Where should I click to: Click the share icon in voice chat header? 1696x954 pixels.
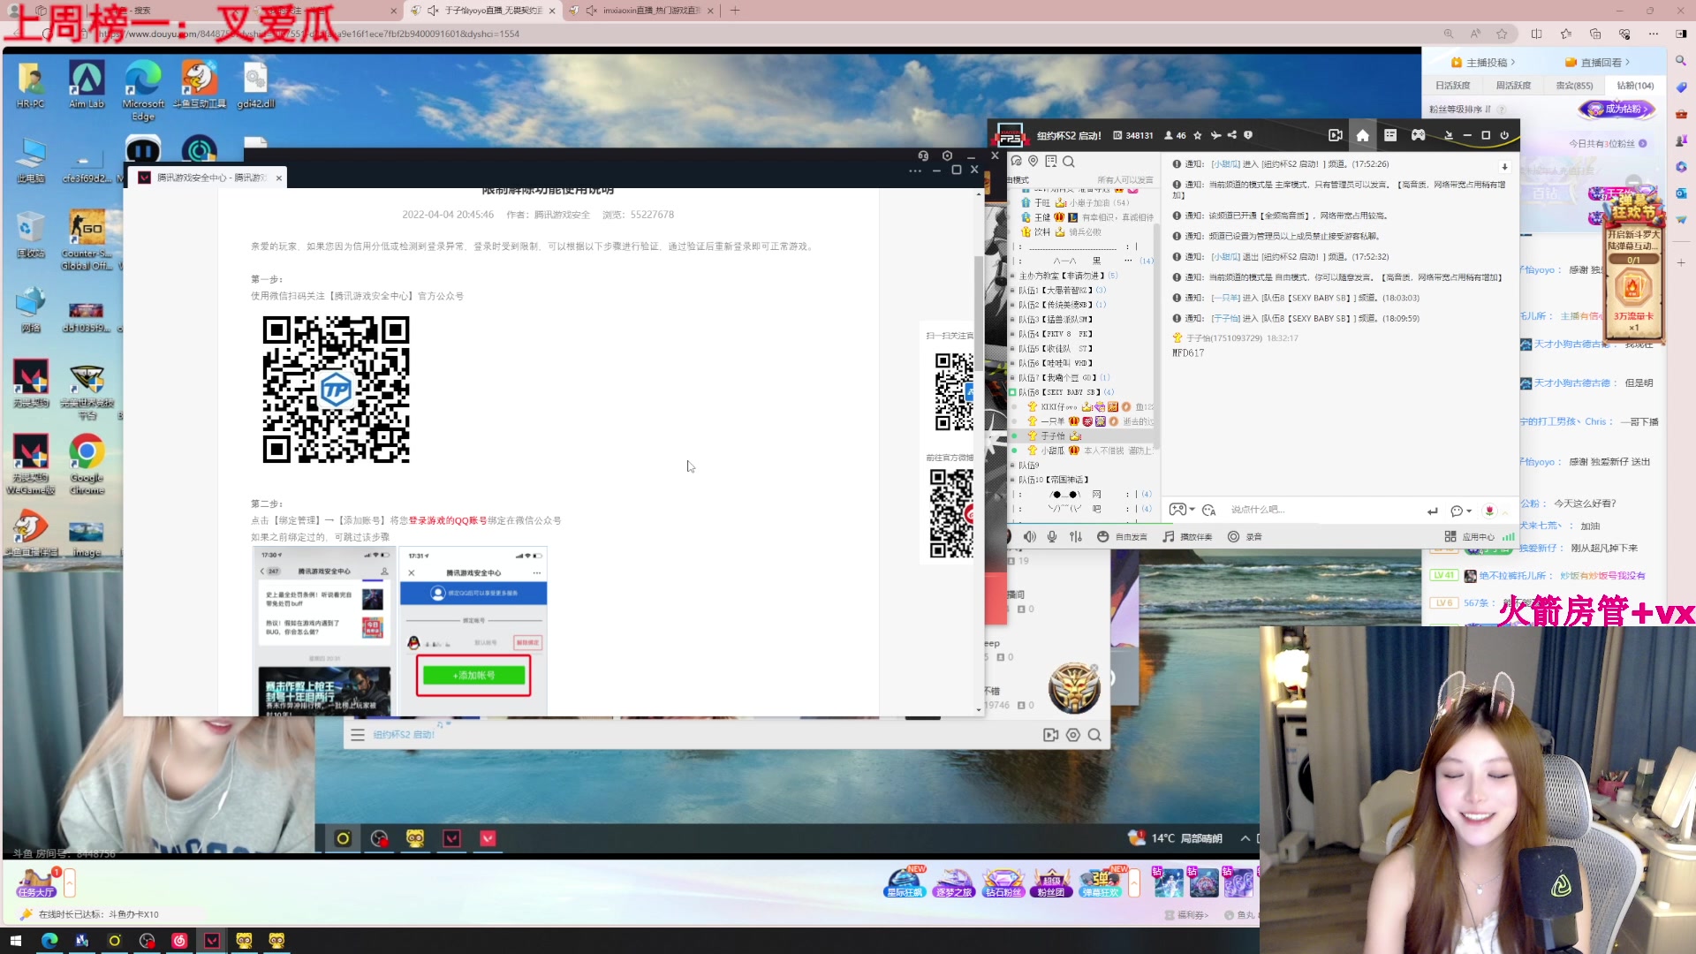1232,135
